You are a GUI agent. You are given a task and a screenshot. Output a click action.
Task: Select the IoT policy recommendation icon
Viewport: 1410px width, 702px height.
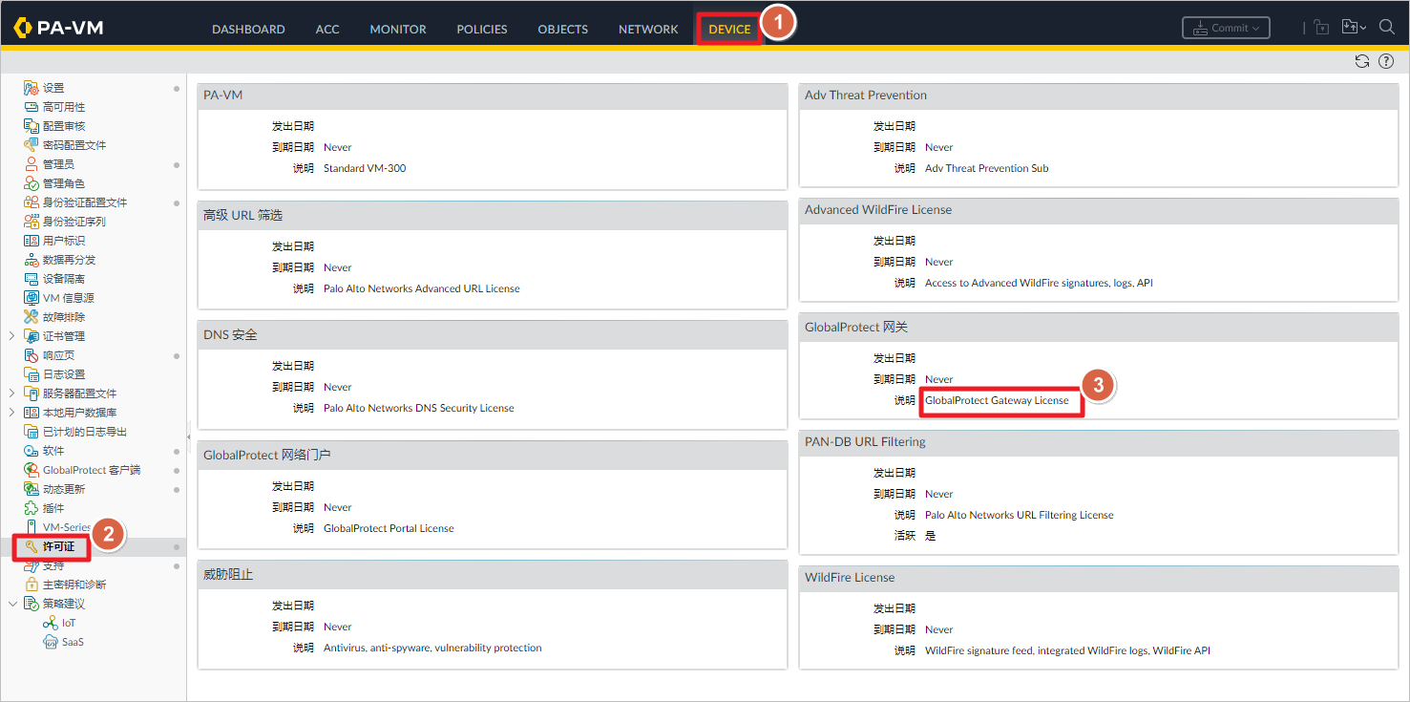coord(51,623)
